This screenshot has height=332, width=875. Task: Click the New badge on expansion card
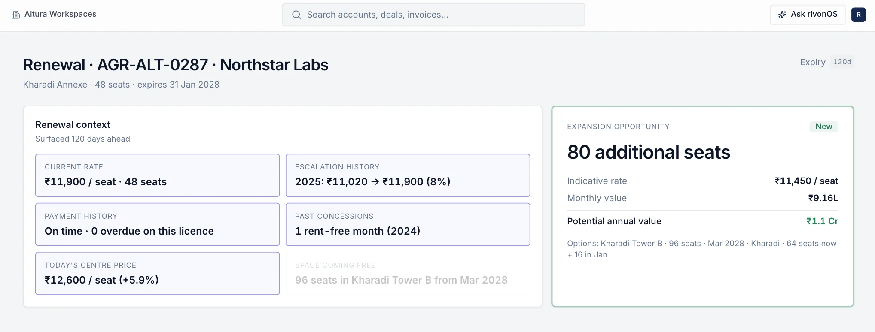(823, 127)
